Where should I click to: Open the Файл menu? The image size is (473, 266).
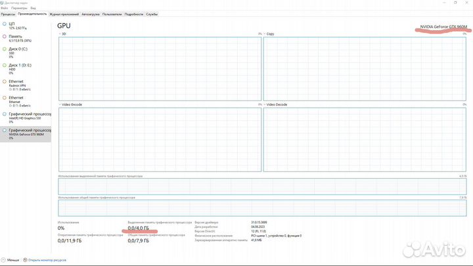5,7
